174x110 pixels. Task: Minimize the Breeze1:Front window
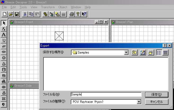(x=97, y=22)
